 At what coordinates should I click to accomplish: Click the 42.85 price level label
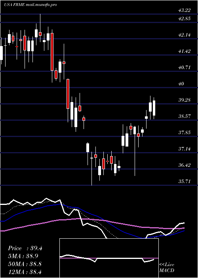185,18
